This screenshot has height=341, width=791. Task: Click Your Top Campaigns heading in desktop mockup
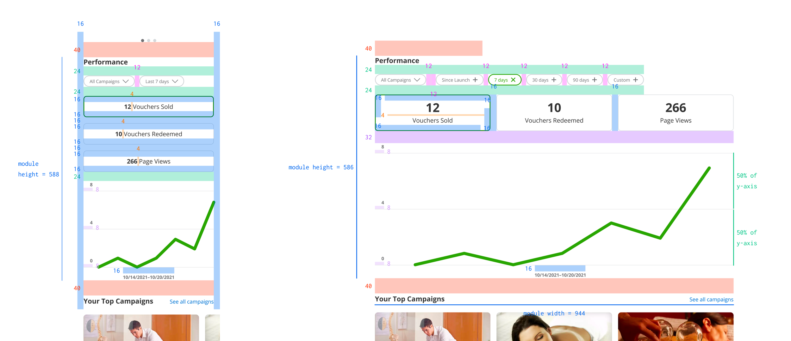pyautogui.click(x=410, y=299)
